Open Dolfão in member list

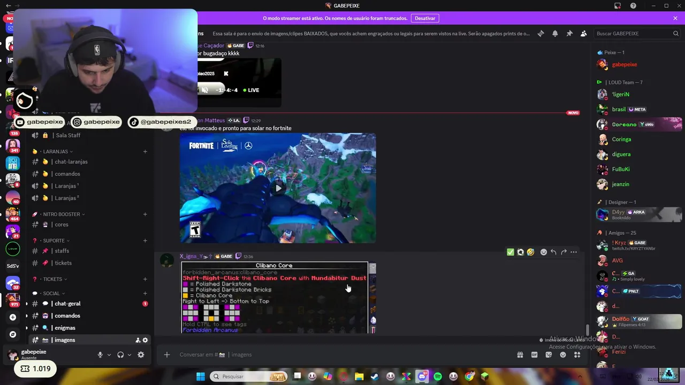[x=638, y=321]
